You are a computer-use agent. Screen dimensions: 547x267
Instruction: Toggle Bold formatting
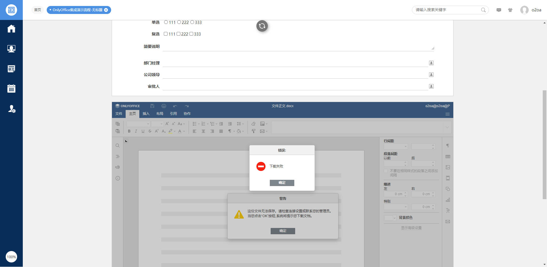coord(129,131)
